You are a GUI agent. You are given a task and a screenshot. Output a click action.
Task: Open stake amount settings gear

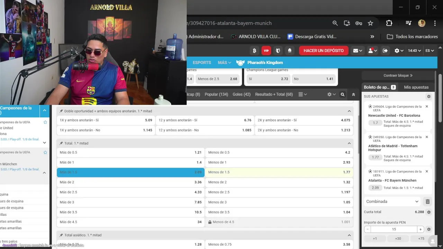[x=429, y=229]
